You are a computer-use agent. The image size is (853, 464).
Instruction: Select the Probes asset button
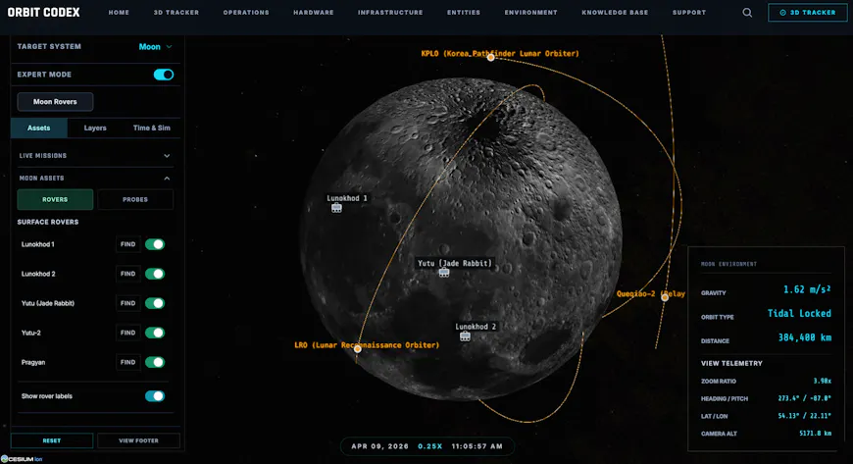click(x=135, y=200)
